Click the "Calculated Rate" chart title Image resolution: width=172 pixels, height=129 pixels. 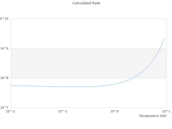[x=86, y=3]
